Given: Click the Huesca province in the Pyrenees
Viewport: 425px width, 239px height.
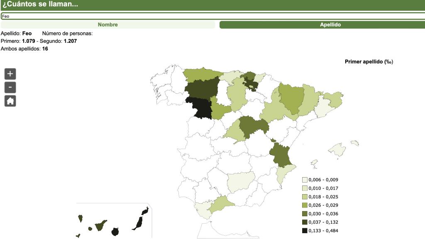Looking at the screenshot, I should pyautogui.click(x=291, y=98).
